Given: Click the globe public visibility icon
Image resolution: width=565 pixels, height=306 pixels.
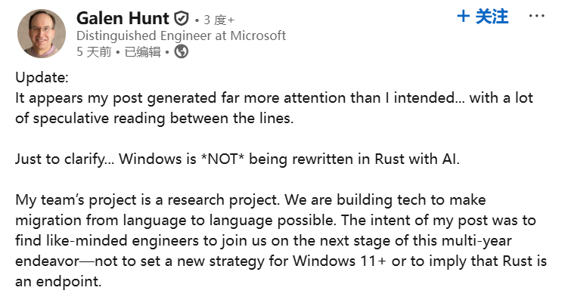Looking at the screenshot, I should pyautogui.click(x=182, y=52).
